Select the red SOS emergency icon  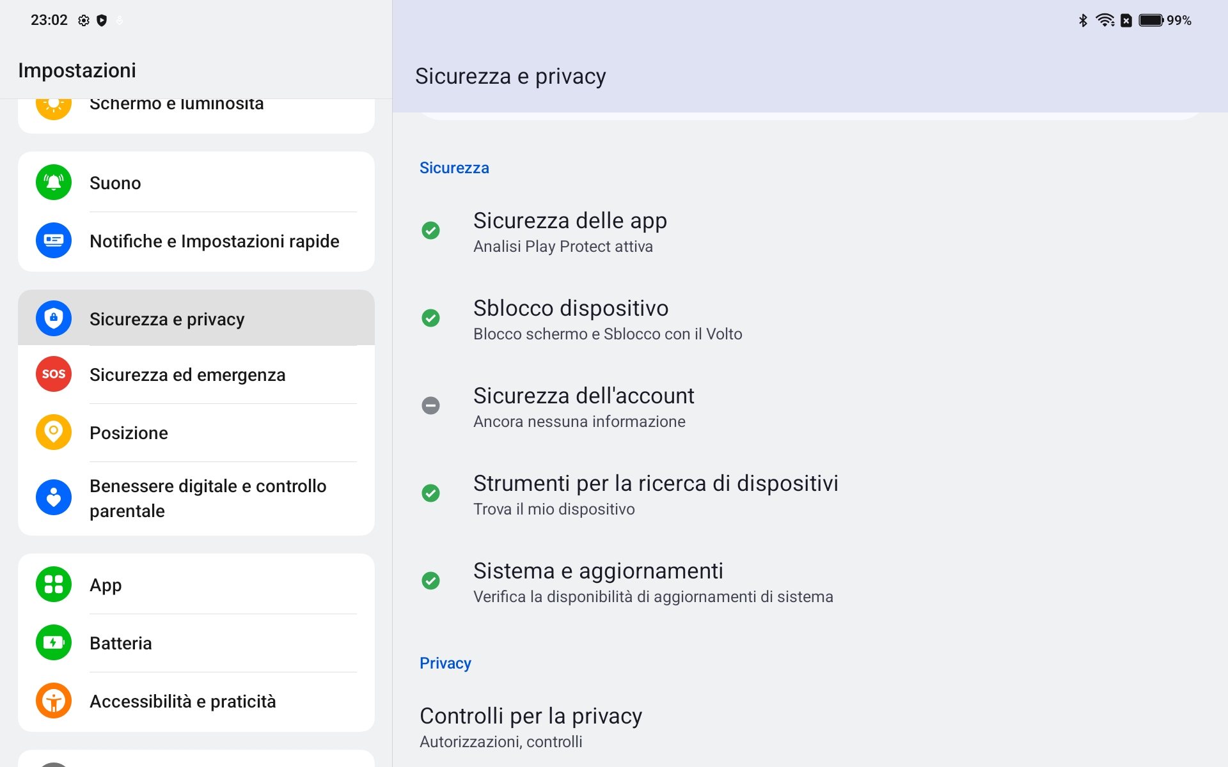[54, 375]
